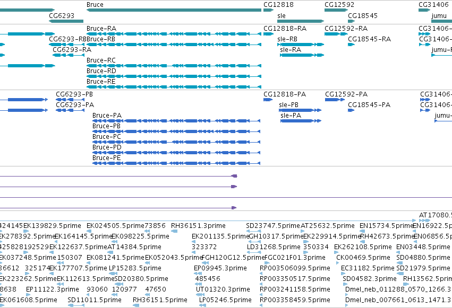Viewport: 452px width, 308px height.
Task: Select the CG6293 gene label
Action: (x=62, y=15)
